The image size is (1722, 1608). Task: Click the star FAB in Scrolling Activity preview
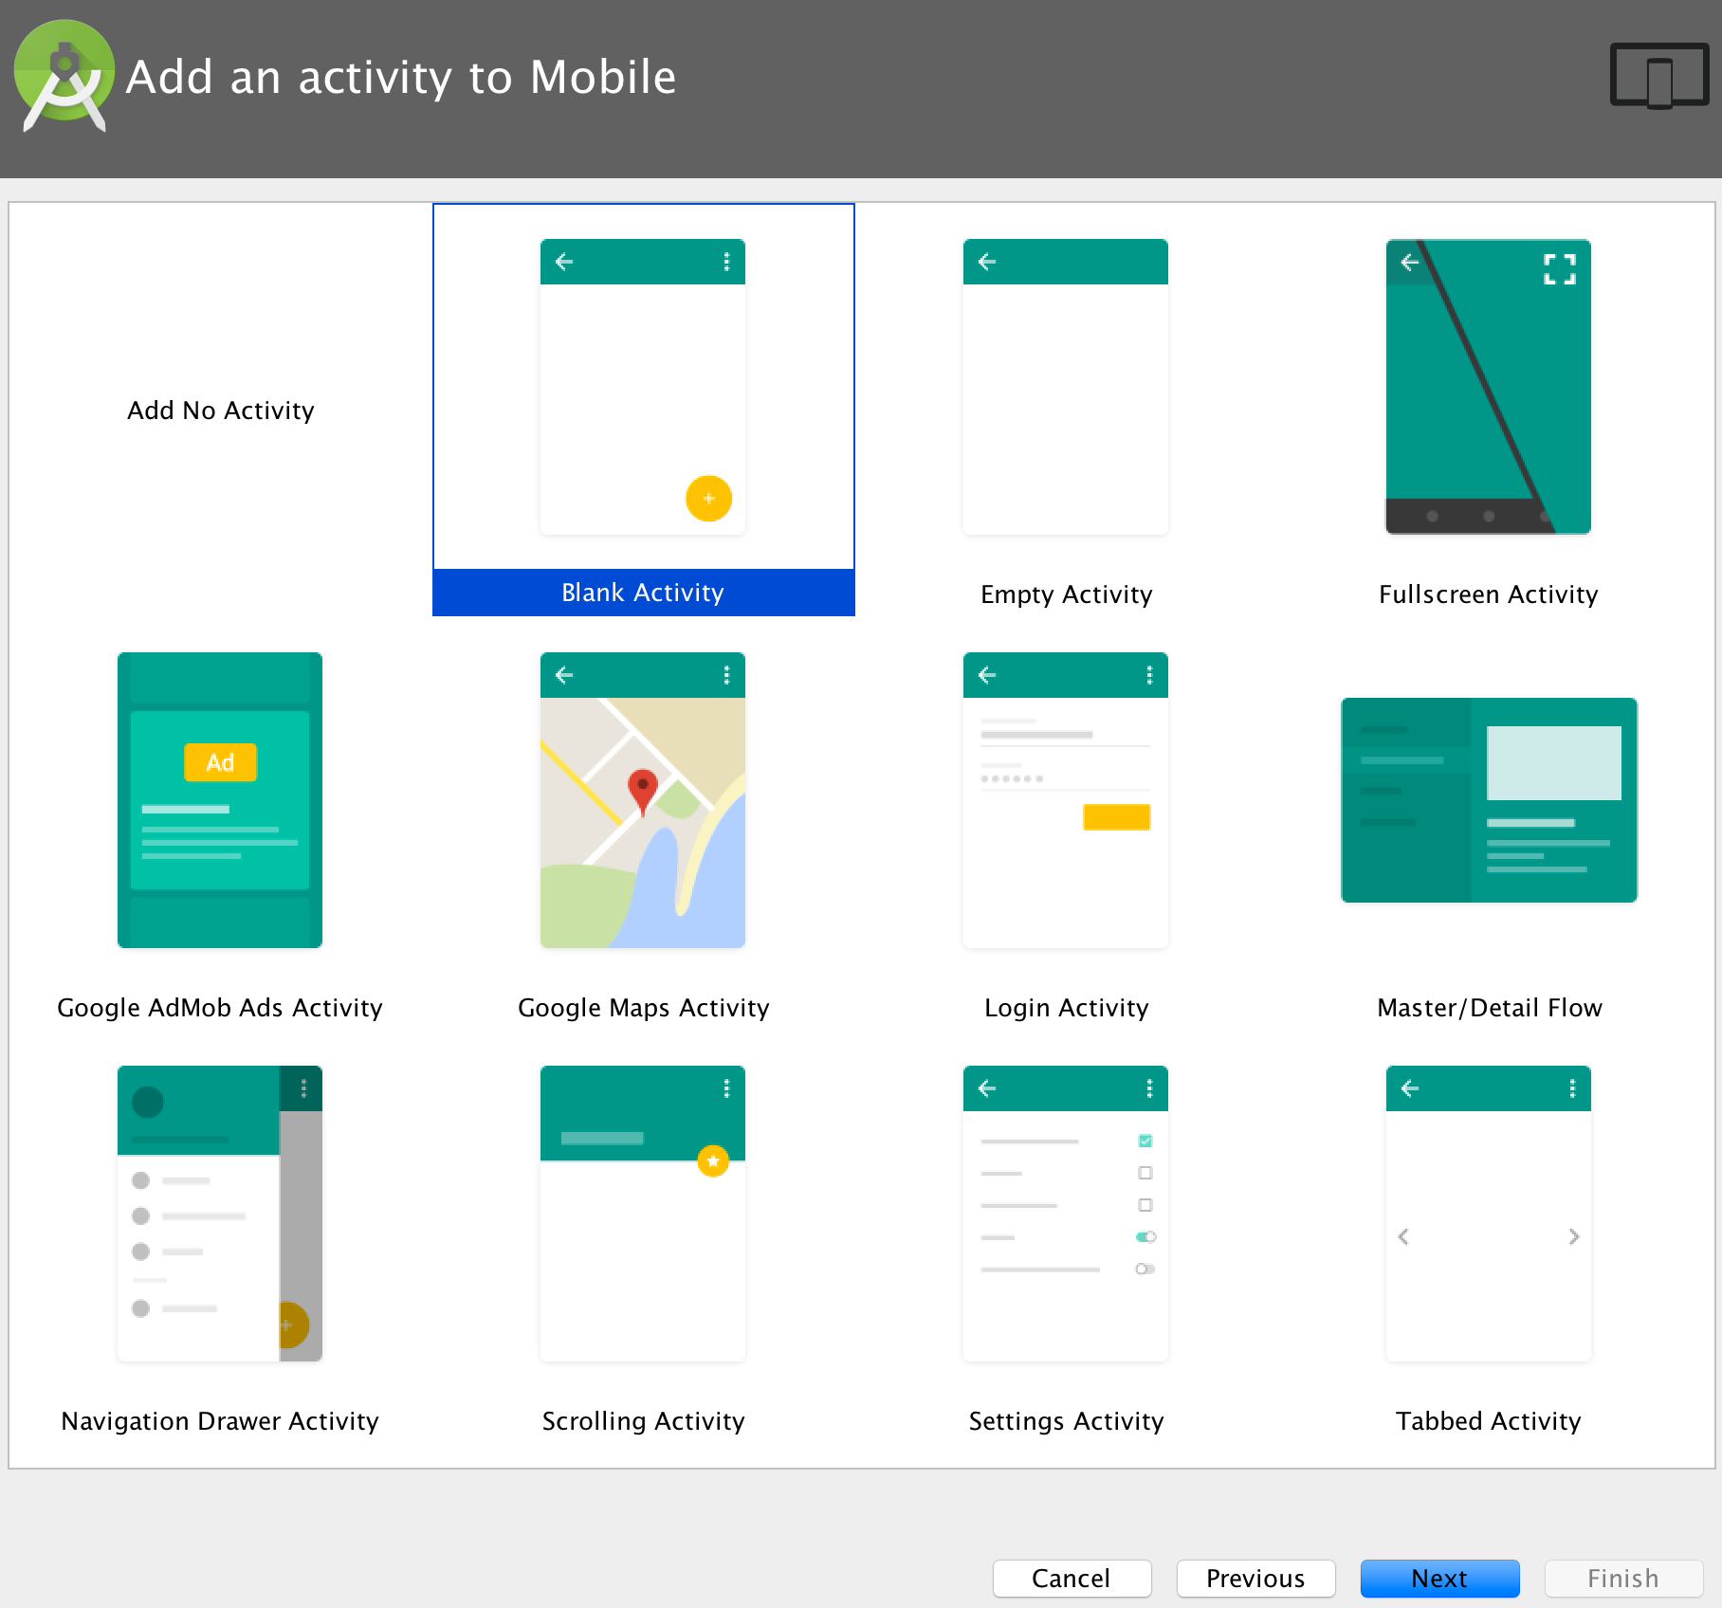713,1161
